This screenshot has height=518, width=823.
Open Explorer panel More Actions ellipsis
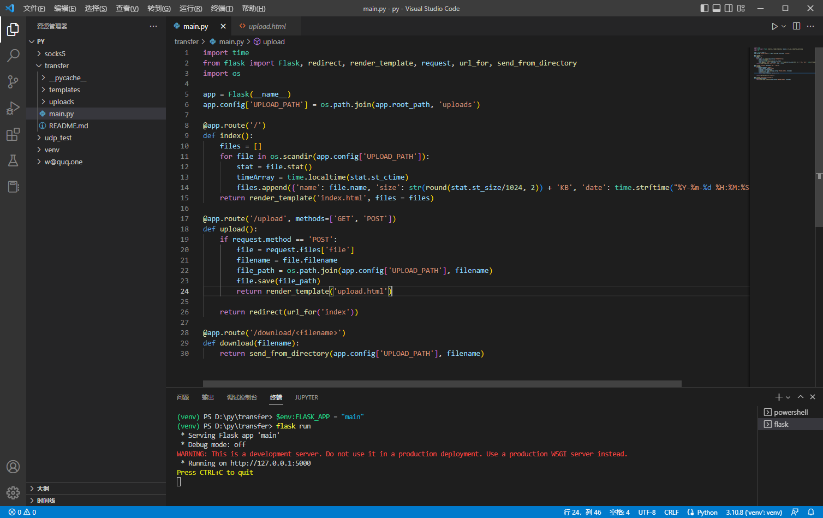click(x=153, y=26)
